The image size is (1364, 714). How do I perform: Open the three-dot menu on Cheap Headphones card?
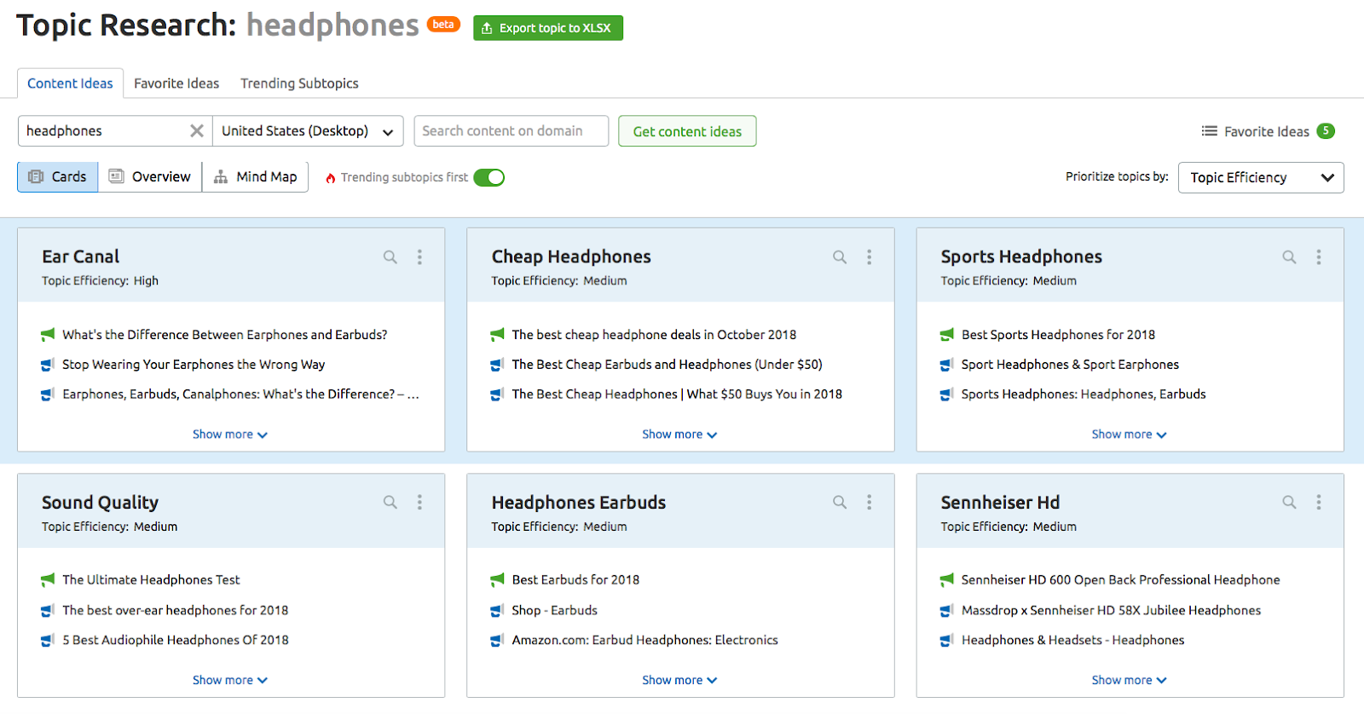(x=870, y=257)
